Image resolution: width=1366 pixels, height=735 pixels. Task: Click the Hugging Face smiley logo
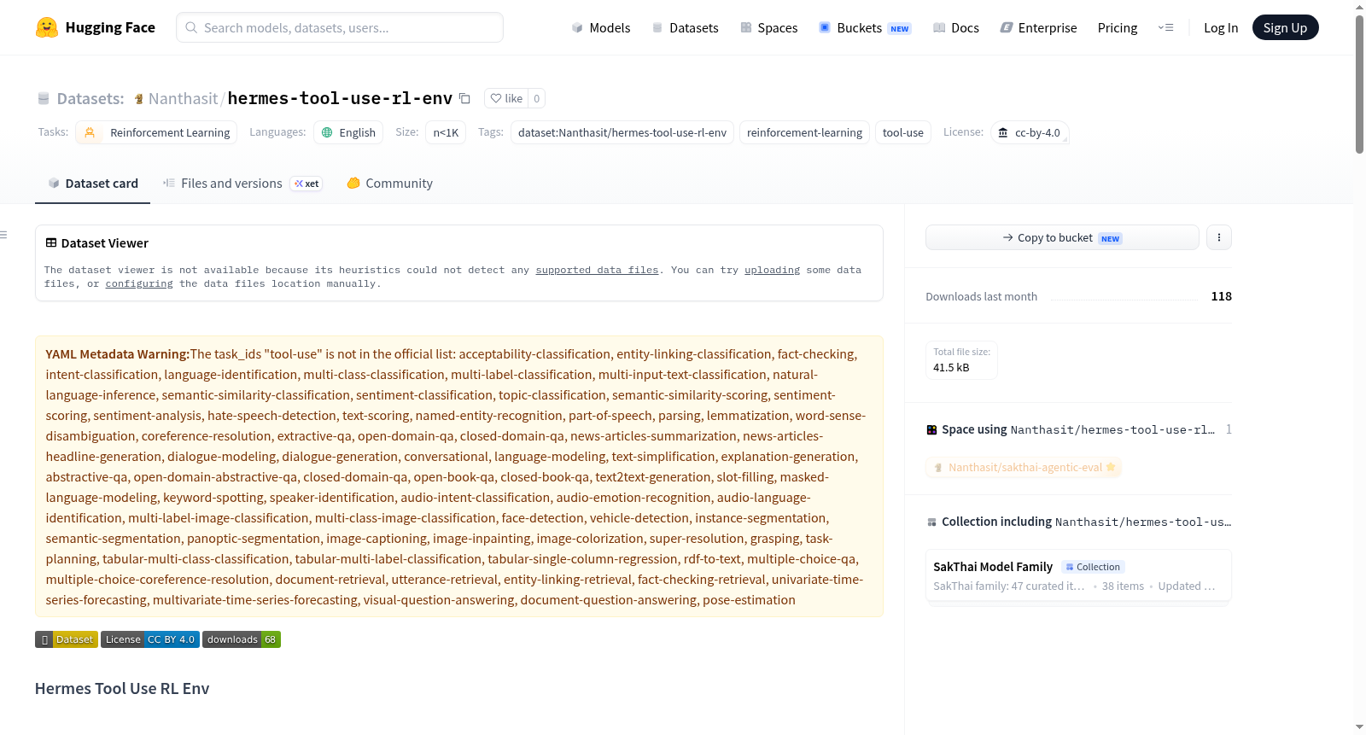click(x=47, y=27)
